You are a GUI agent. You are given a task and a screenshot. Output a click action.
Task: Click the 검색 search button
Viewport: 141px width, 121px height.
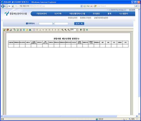click(79, 23)
